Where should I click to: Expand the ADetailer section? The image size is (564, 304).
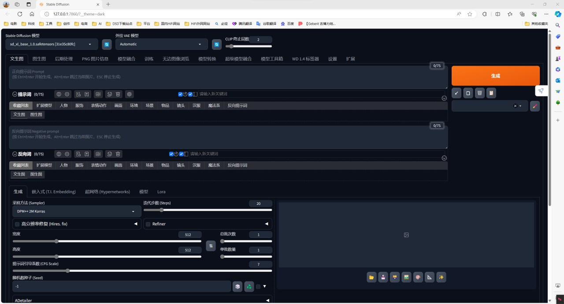pos(142,300)
